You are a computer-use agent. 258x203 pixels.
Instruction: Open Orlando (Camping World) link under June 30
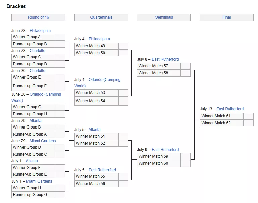[45, 94]
